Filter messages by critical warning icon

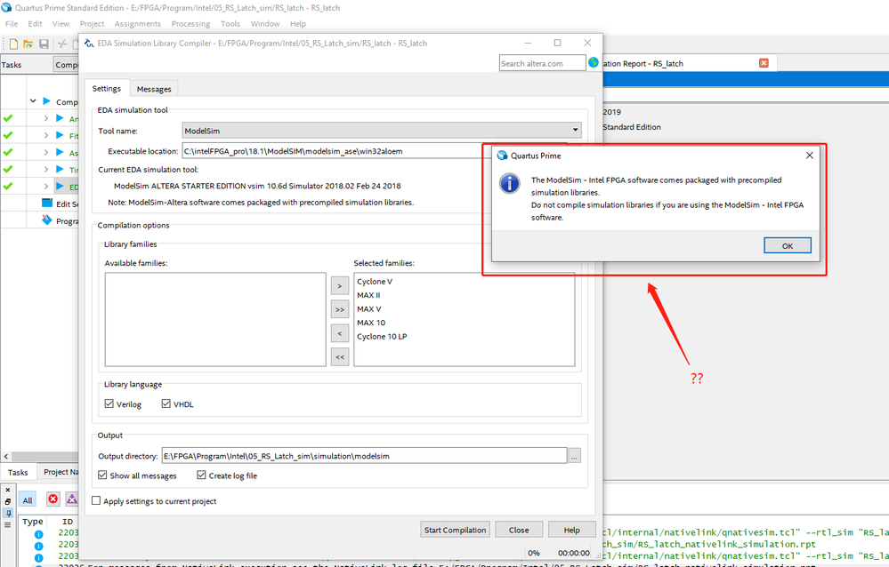pos(71,499)
